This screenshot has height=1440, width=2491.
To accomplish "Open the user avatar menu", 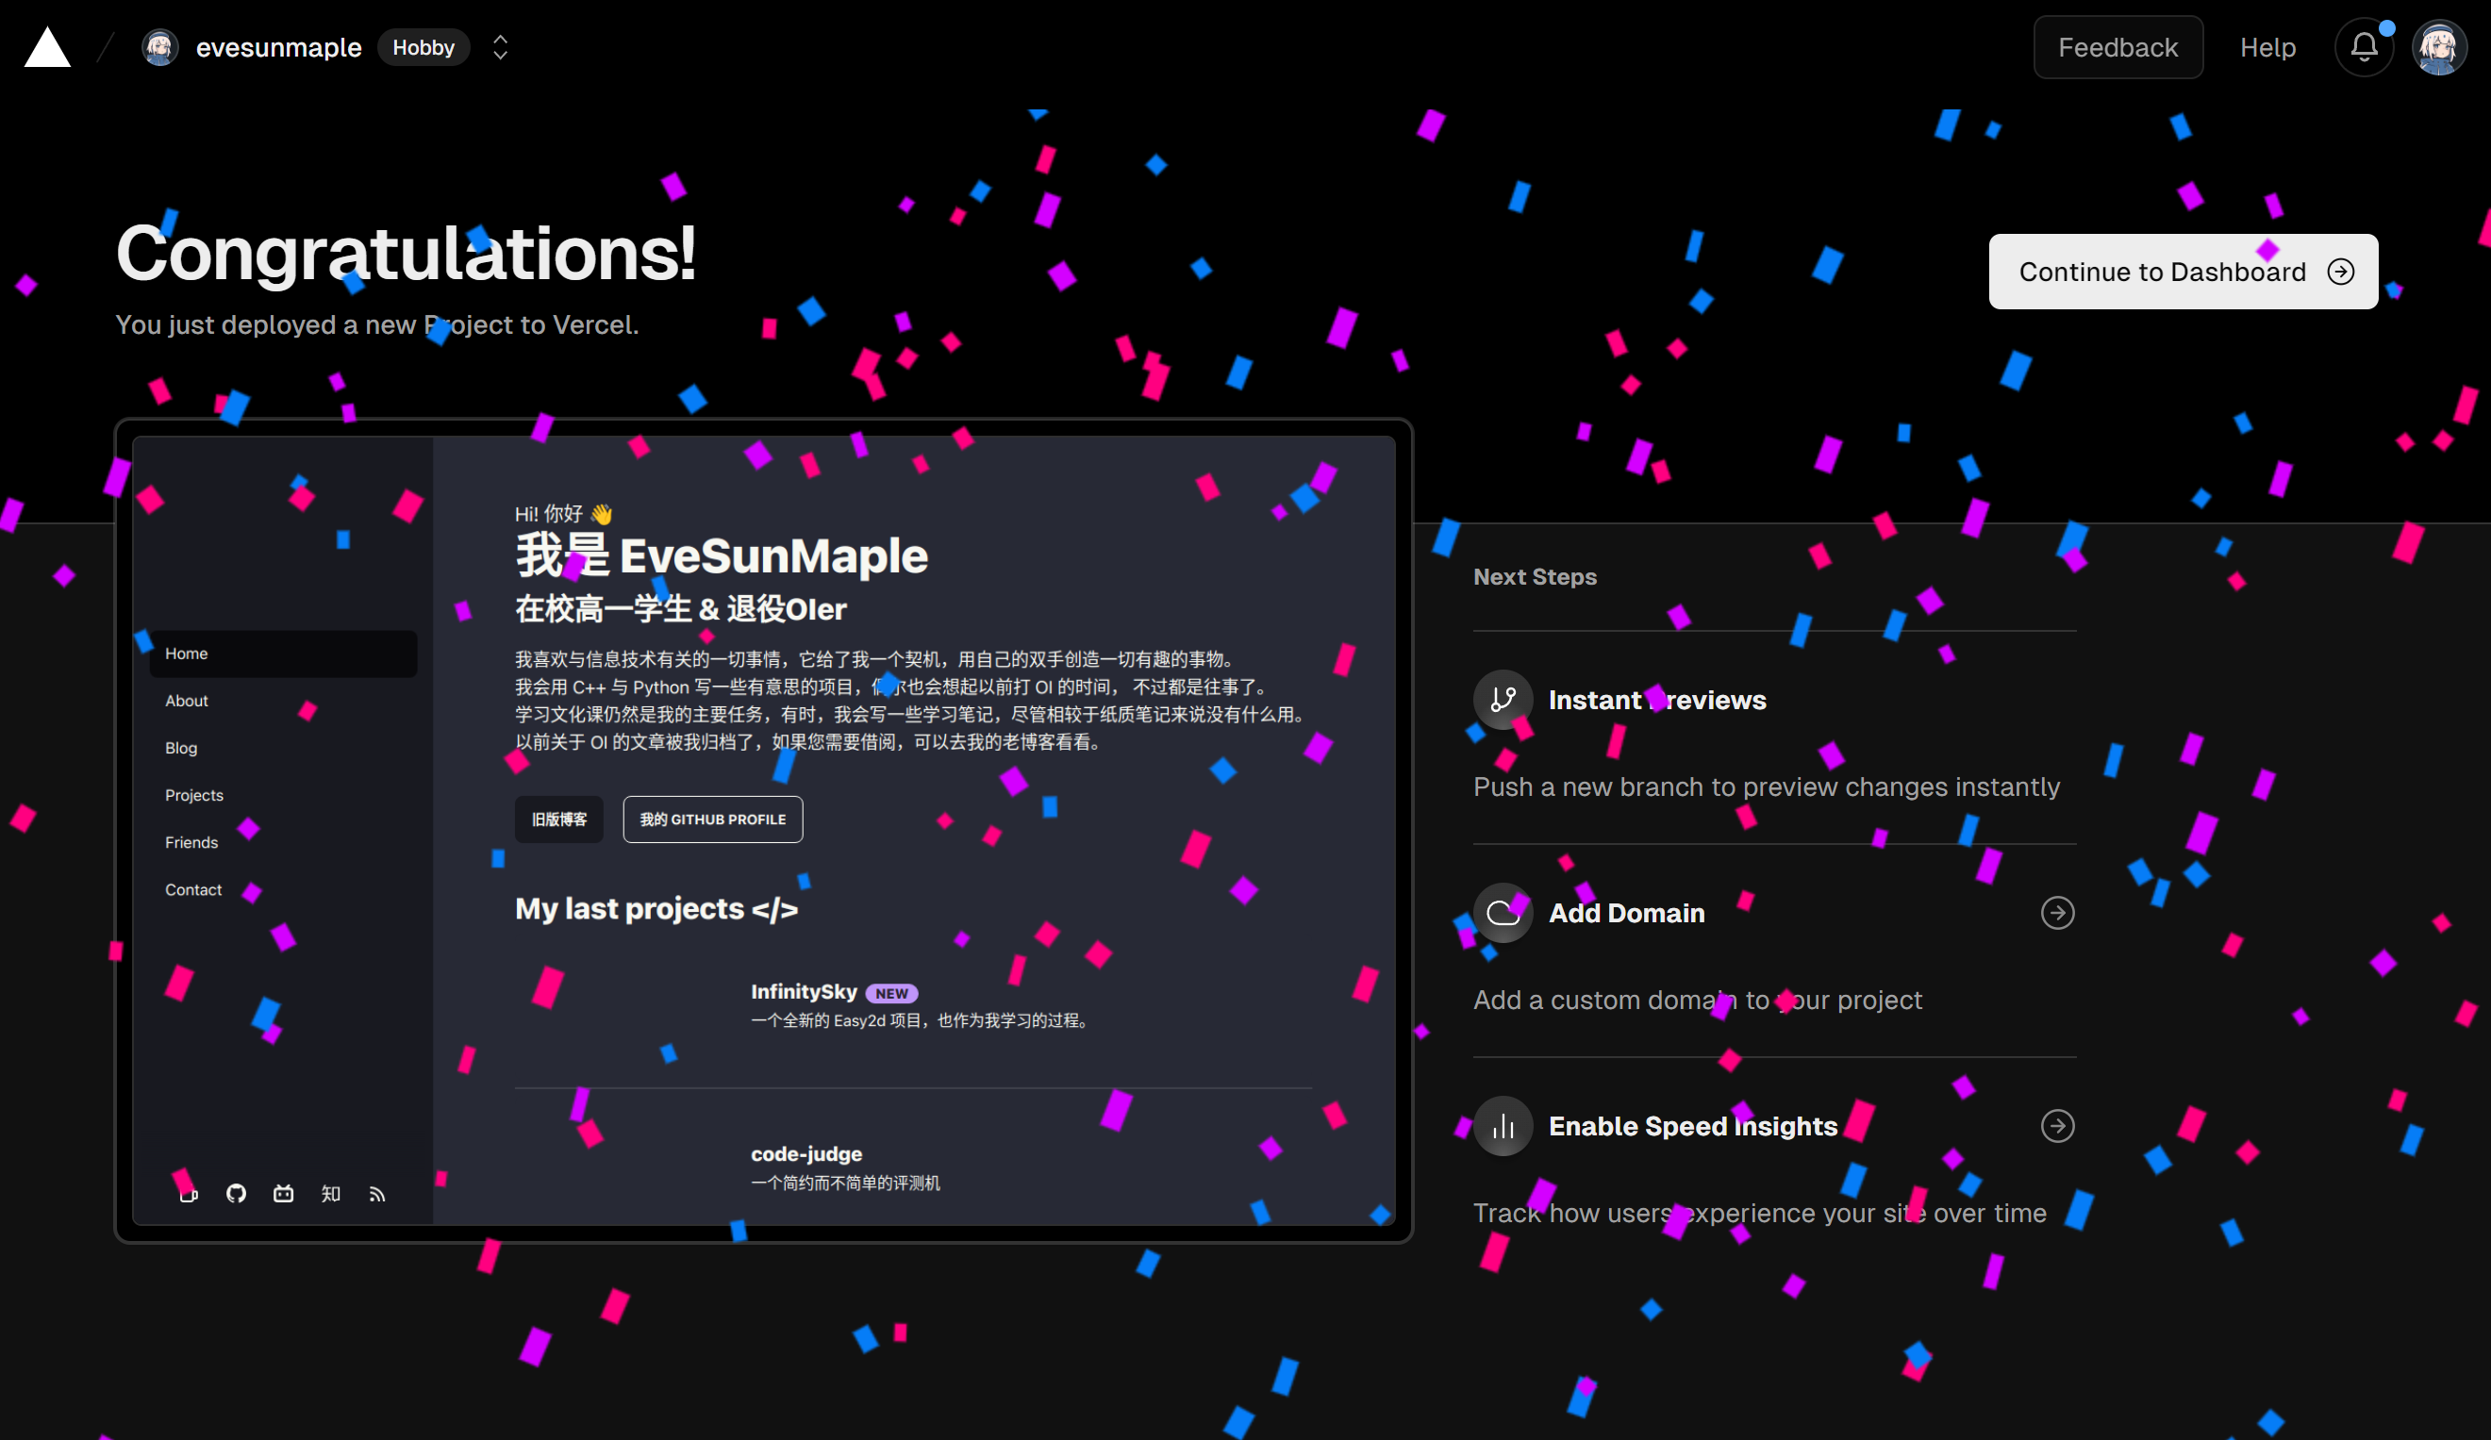I will 2438,47.
